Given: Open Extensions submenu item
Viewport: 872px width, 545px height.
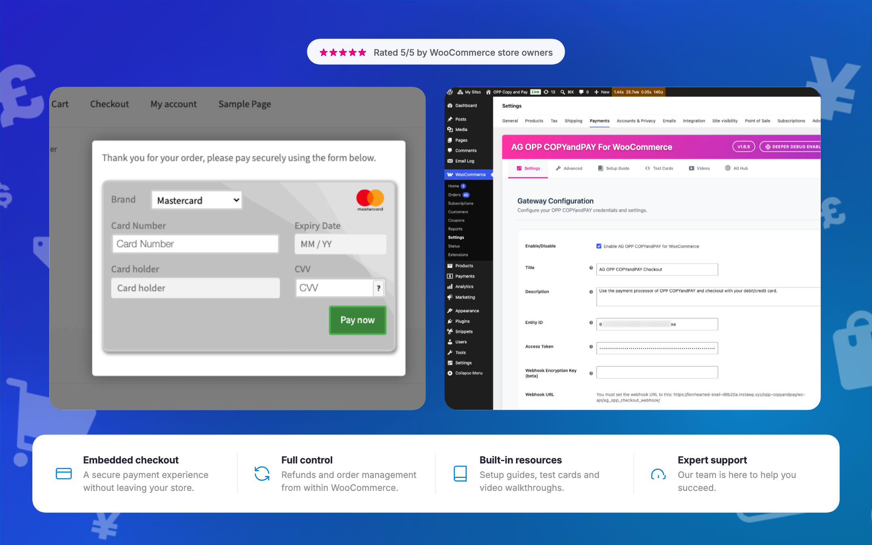Looking at the screenshot, I should (458, 255).
